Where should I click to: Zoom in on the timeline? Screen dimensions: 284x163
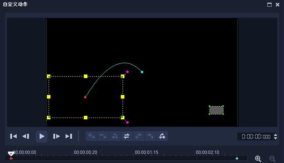258,159
